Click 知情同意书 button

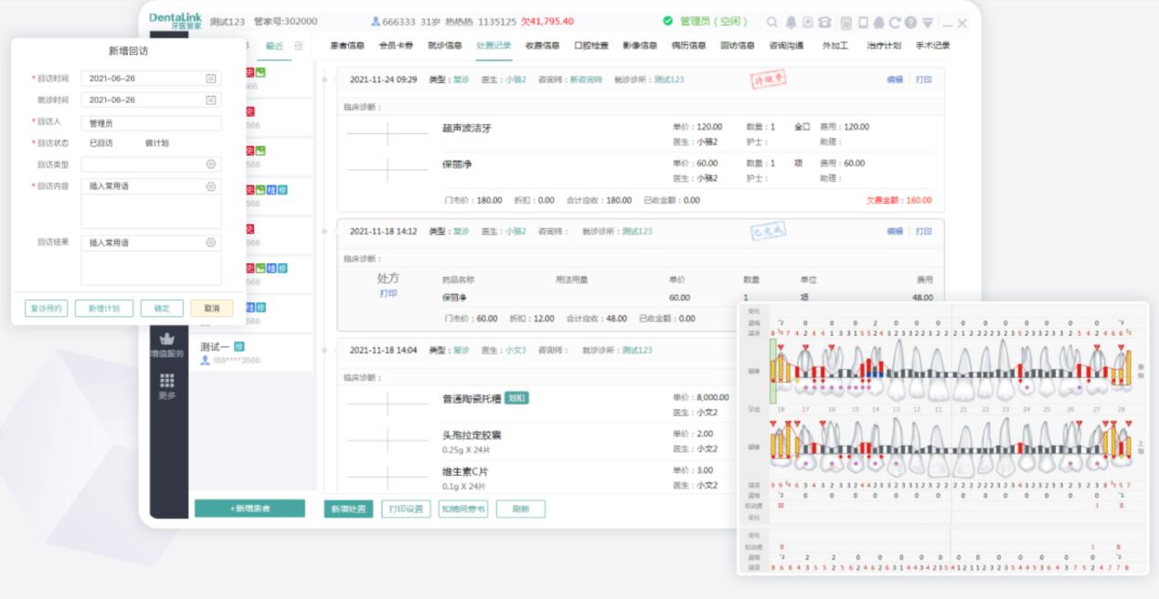click(x=463, y=509)
